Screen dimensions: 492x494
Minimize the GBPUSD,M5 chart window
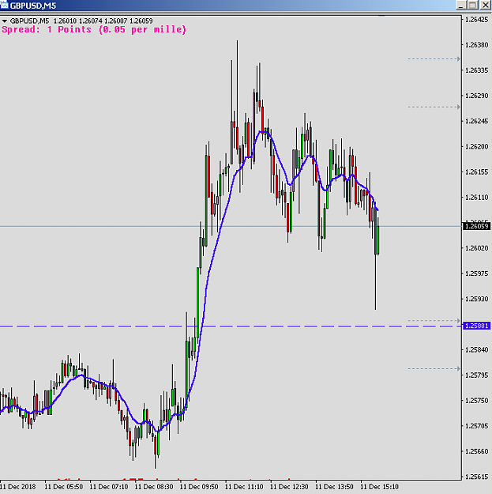point(461,5)
